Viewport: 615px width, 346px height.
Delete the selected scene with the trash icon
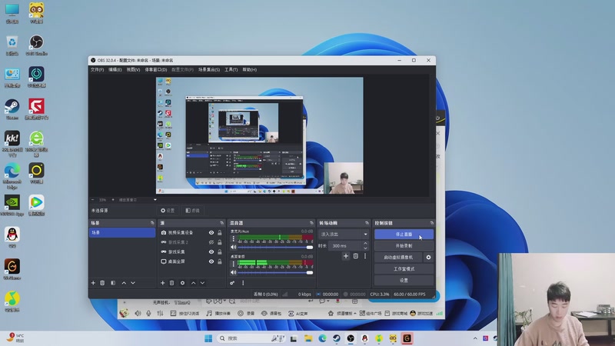coord(102,283)
